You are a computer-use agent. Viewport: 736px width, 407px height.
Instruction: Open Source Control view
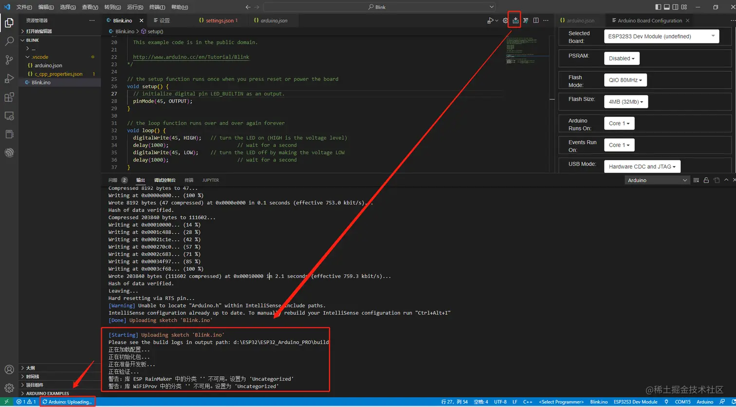[9, 60]
